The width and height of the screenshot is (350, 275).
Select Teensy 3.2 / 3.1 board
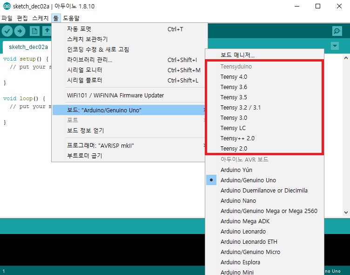(x=264, y=108)
